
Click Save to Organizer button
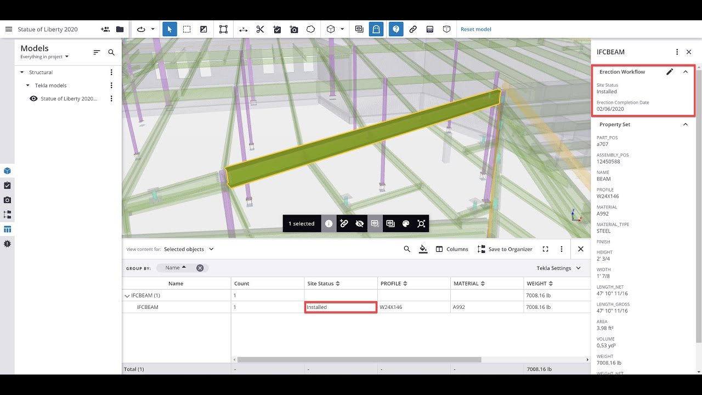click(505, 249)
